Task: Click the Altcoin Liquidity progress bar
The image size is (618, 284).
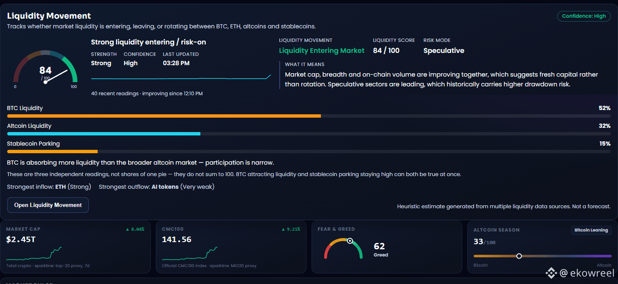Action: point(309,134)
